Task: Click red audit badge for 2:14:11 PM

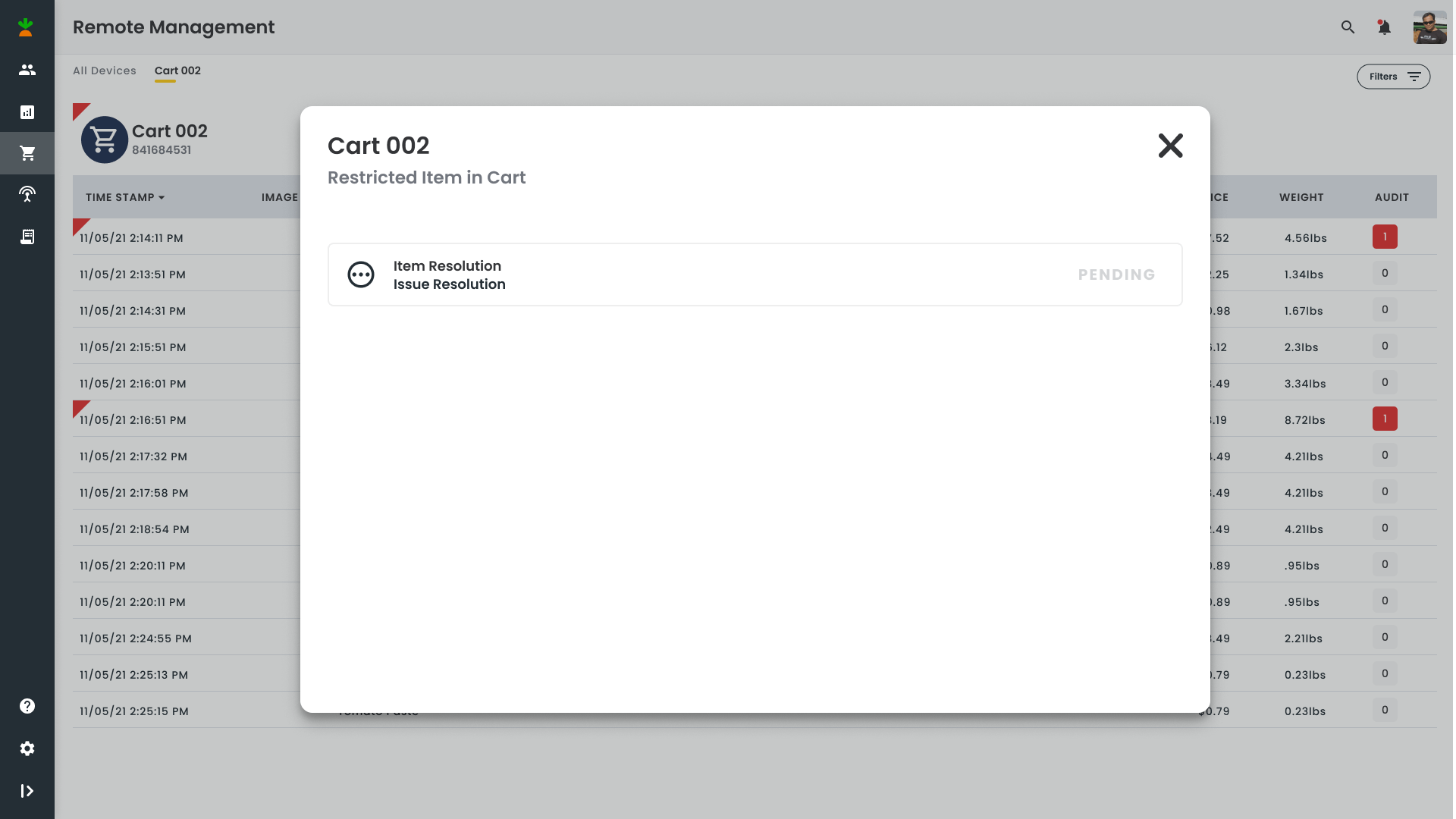Action: (1385, 237)
